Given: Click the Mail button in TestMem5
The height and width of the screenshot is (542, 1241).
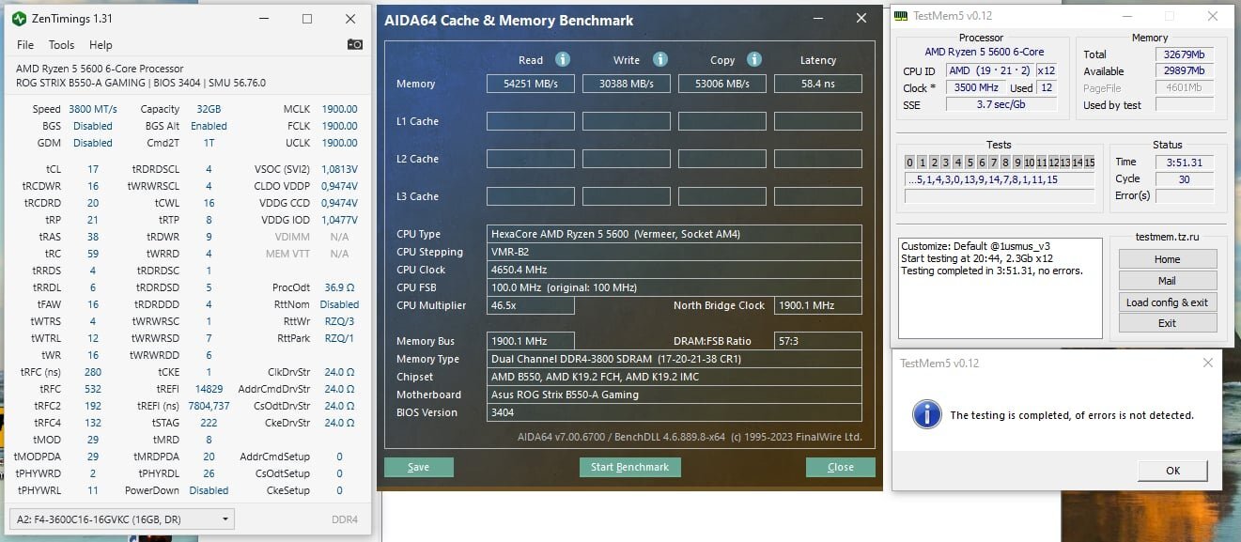Looking at the screenshot, I should pyautogui.click(x=1168, y=281).
